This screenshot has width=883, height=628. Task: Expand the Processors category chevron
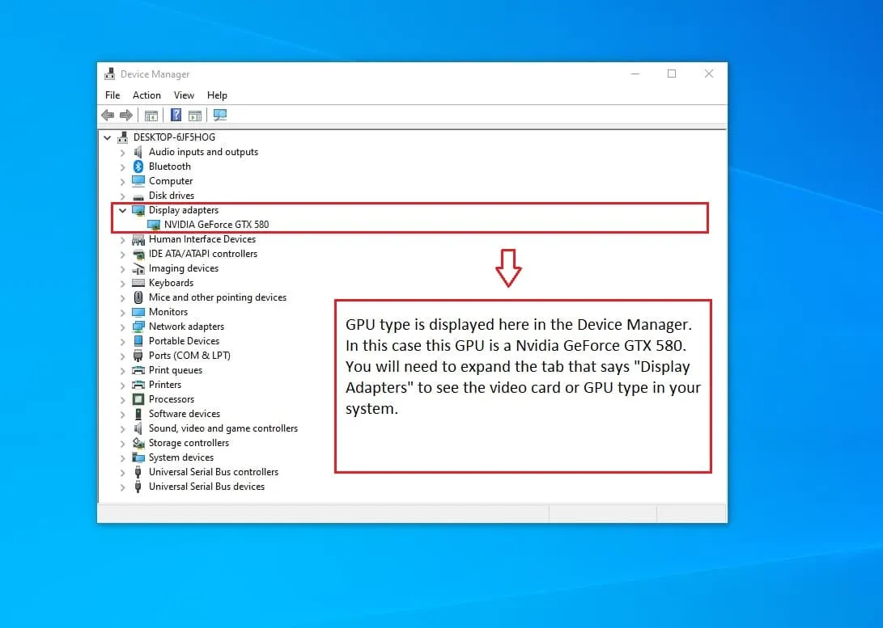pos(122,400)
